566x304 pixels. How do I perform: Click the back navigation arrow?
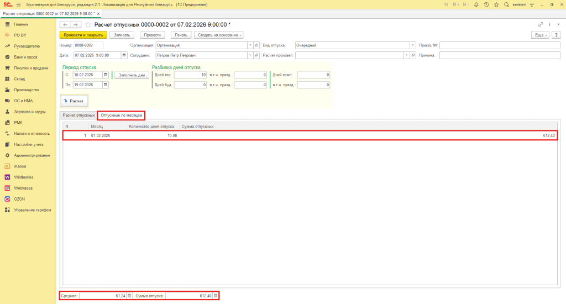(65, 25)
